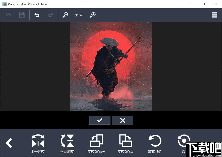Open the hamburger menu
This screenshot has height=157, width=222.
tap(214, 15)
